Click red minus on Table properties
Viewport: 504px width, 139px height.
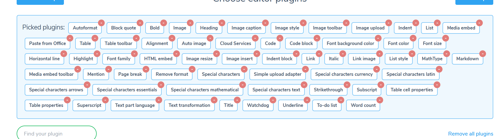(67, 100)
